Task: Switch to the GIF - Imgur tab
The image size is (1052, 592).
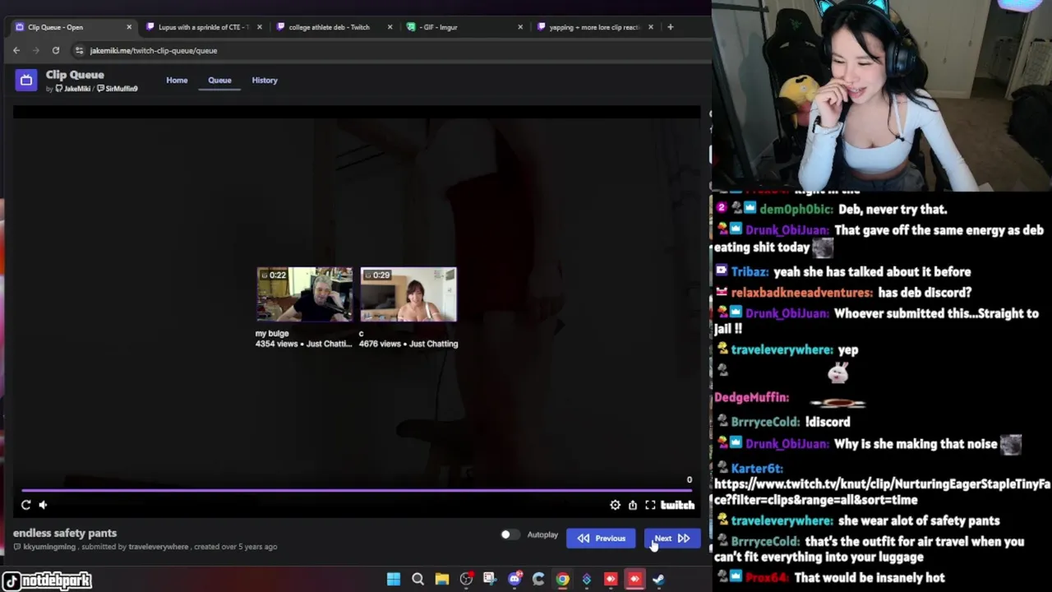Action: [x=464, y=27]
